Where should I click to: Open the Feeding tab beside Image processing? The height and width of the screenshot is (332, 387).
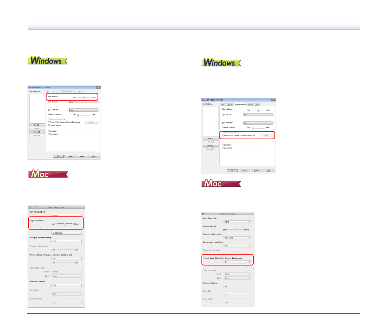click(x=251, y=105)
